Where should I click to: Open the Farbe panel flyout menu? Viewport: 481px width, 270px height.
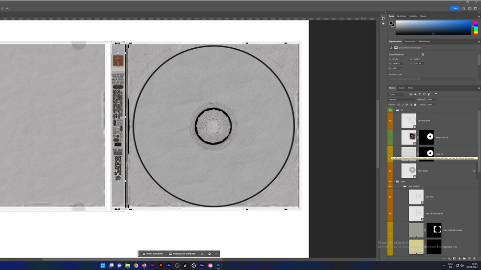click(x=479, y=17)
